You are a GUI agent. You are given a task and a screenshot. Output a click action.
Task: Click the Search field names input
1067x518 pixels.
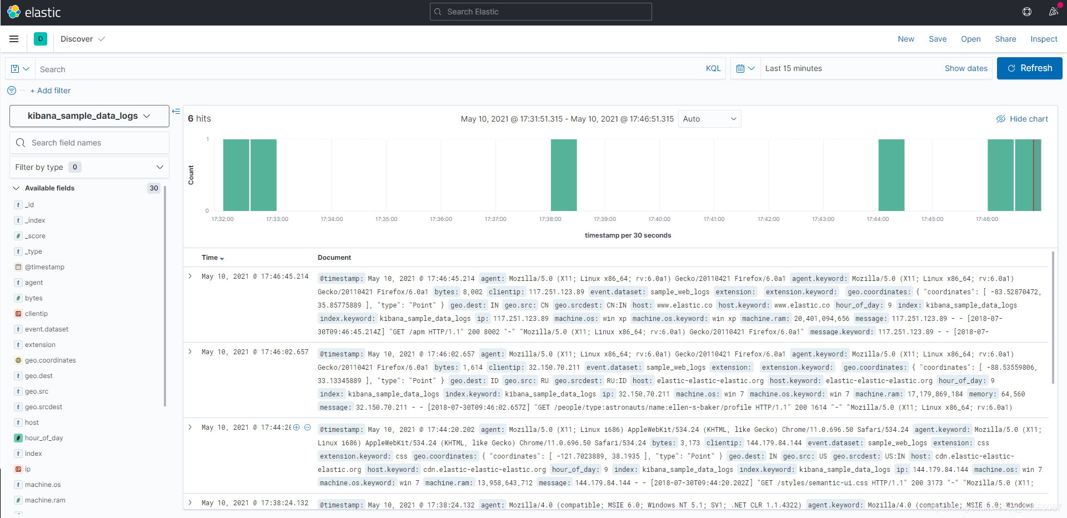pos(89,143)
